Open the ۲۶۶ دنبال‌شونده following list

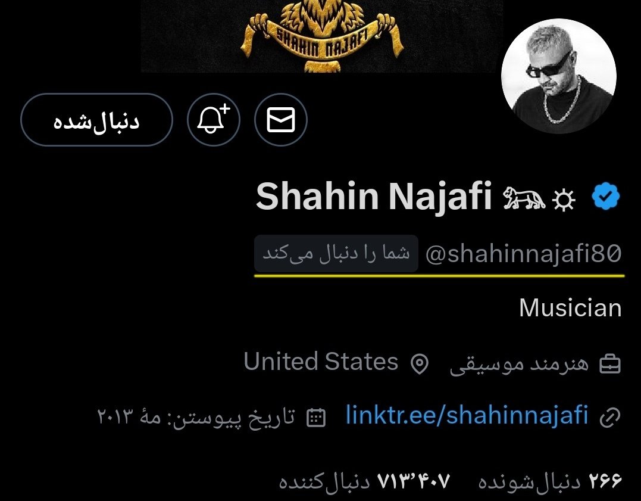click(x=550, y=481)
